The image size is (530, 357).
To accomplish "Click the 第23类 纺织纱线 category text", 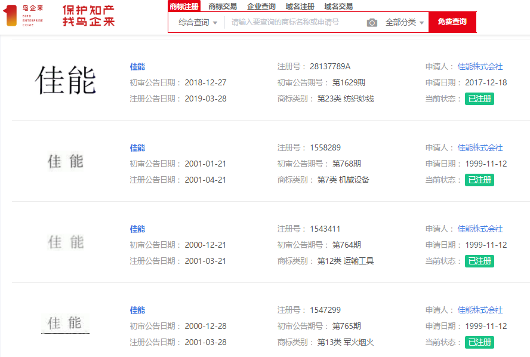I will coord(346,99).
